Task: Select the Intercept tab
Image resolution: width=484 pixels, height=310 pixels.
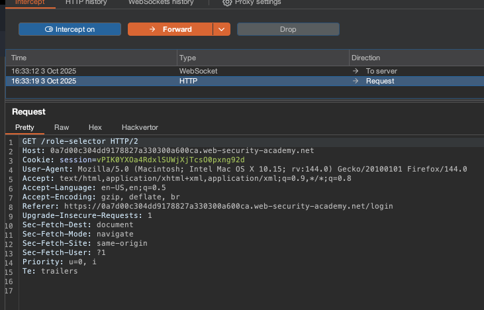Action: coord(29,3)
